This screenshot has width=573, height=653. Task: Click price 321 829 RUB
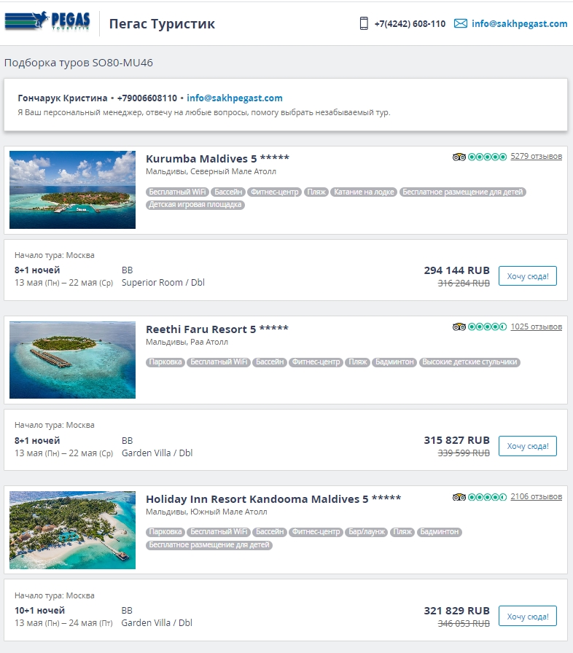click(456, 611)
